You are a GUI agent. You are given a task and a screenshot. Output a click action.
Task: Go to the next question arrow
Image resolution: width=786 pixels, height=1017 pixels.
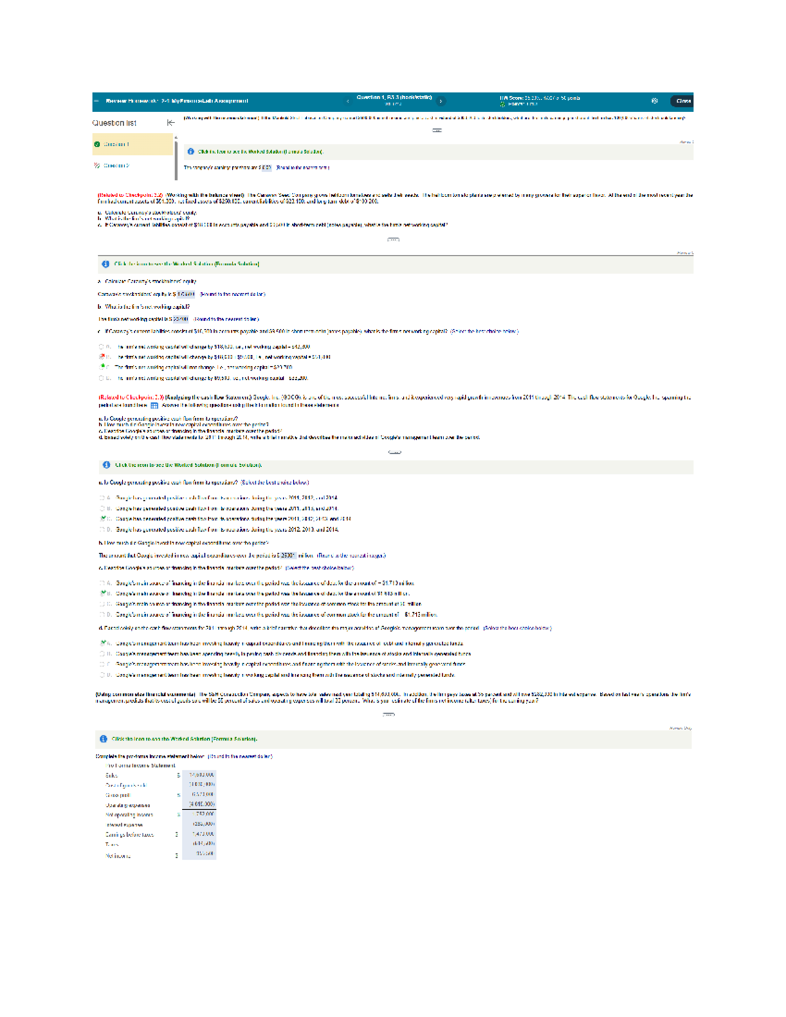click(441, 101)
